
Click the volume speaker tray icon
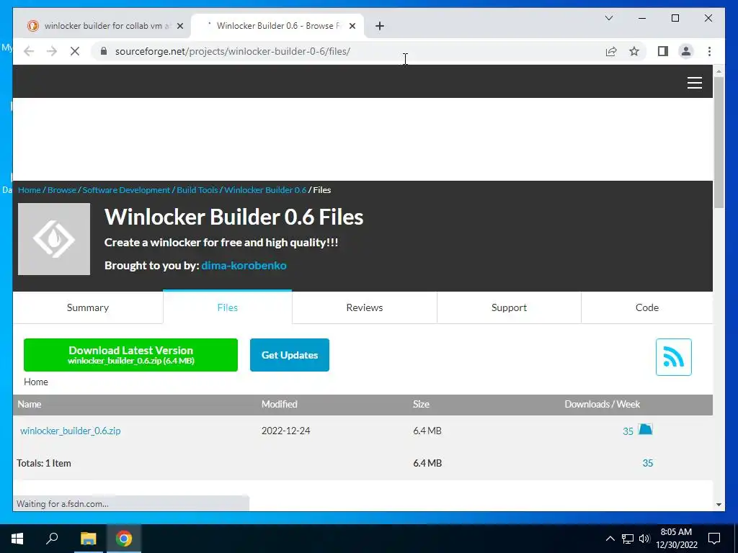point(644,539)
